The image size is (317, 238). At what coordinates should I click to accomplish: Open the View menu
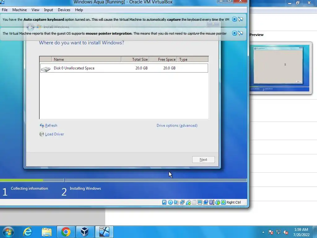pos(35,10)
